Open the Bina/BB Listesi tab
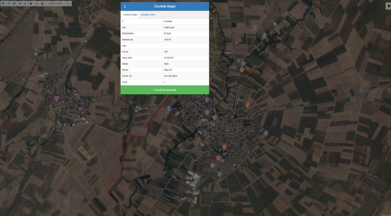Screen dimensions: 391x216 [148, 15]
